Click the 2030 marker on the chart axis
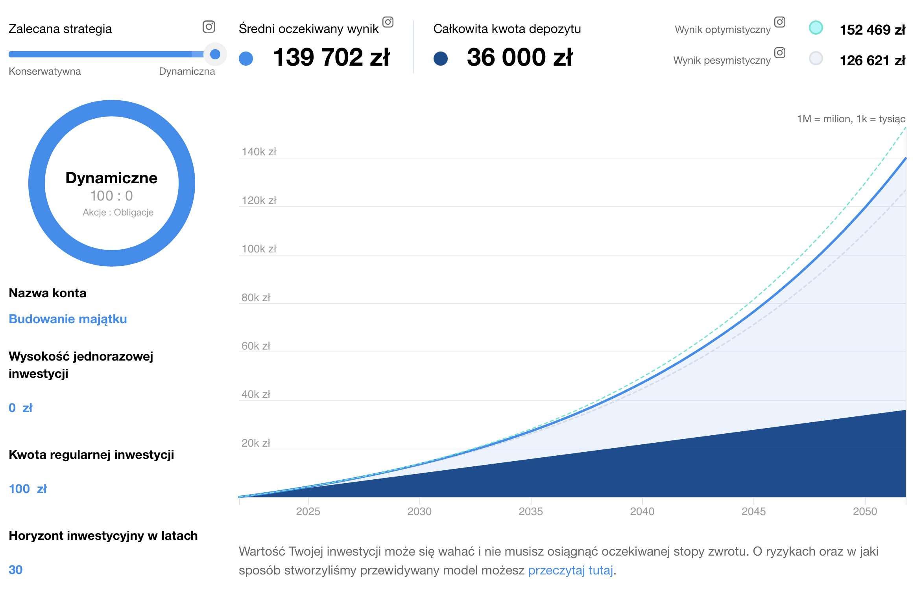The image size is (923, 589). pos(419,511)
